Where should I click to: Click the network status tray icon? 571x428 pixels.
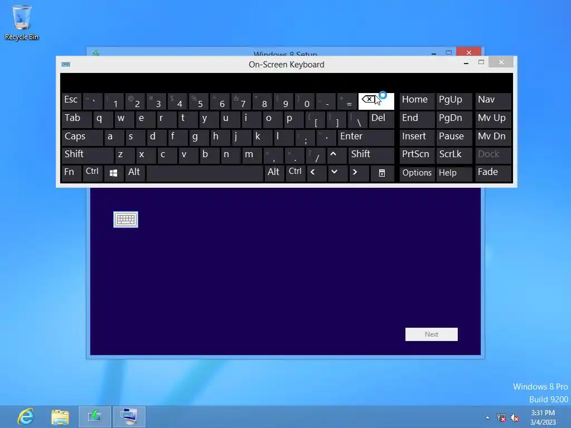[501, 417]
